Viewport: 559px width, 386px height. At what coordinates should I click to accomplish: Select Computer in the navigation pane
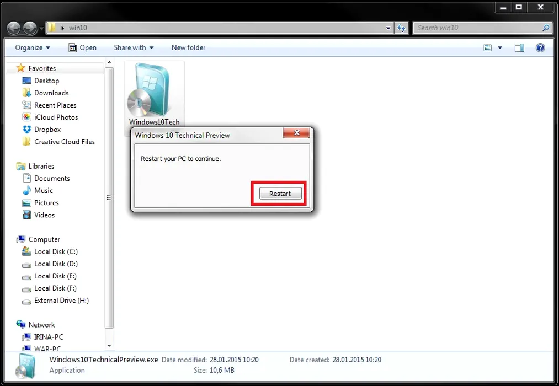(44, 239)
